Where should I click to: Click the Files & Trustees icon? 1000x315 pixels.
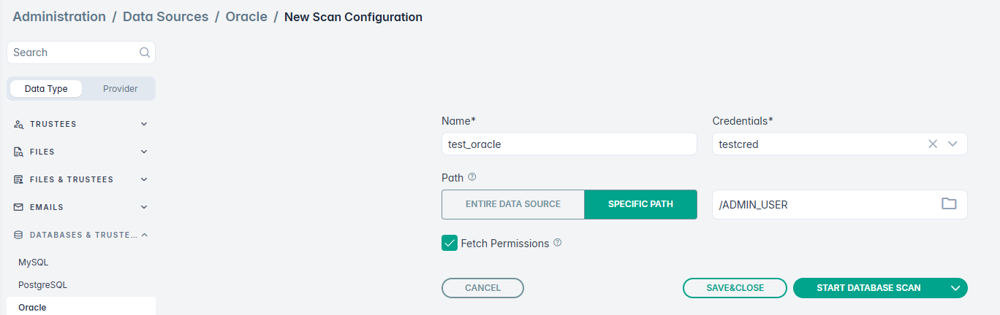point(19,179)
